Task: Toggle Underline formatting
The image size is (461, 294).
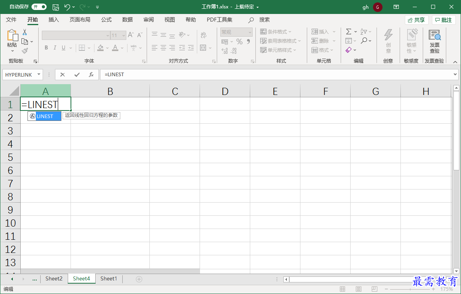Action: [x=63, y=48]
